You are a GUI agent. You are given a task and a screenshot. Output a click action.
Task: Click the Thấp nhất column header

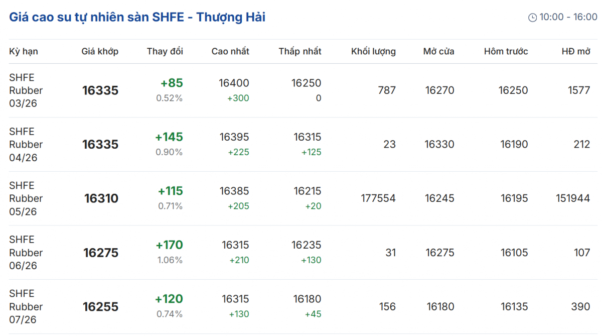click(300, 51)
